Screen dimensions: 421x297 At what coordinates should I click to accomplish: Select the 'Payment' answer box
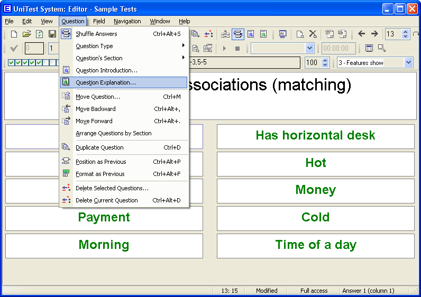pos(104,218)
